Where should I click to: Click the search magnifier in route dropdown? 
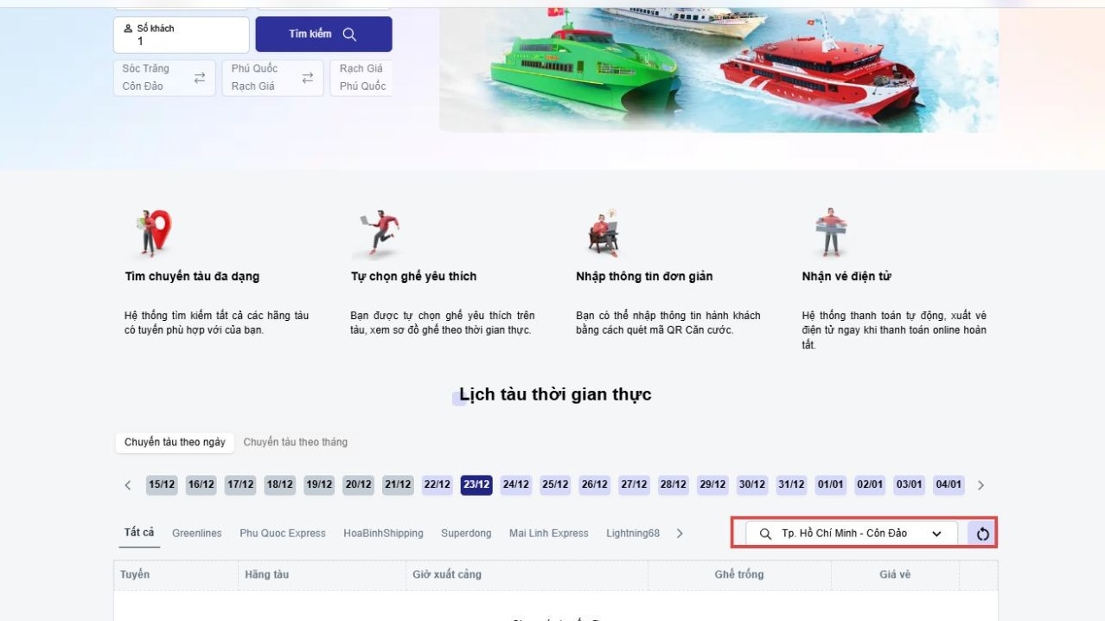[x=765, y=534]
